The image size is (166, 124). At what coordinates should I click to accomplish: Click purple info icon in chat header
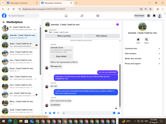pos(118,24)
